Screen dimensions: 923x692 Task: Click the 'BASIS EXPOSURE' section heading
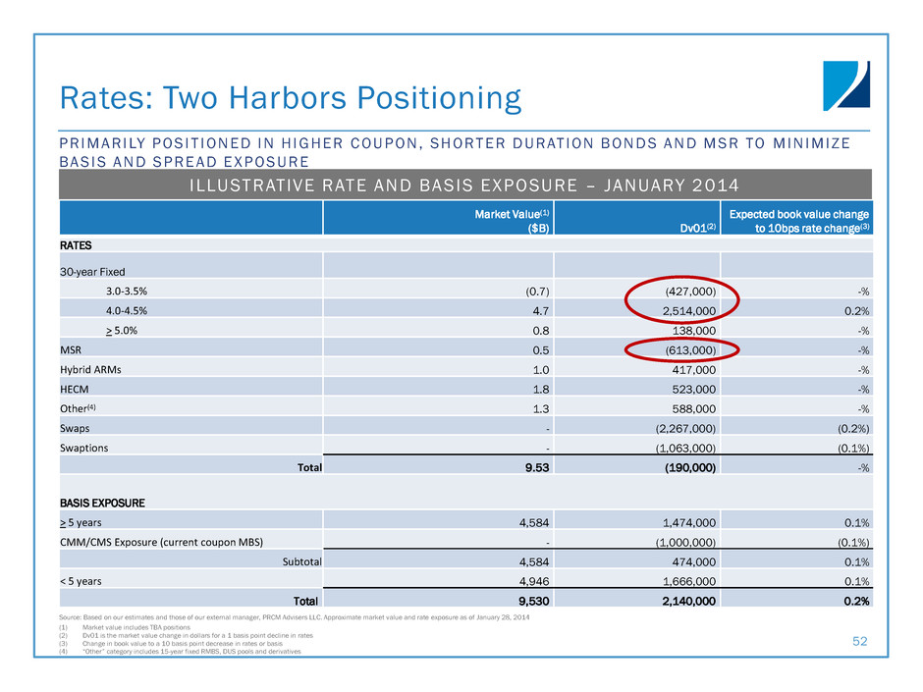pyautogui.click(x=102, y=503)
